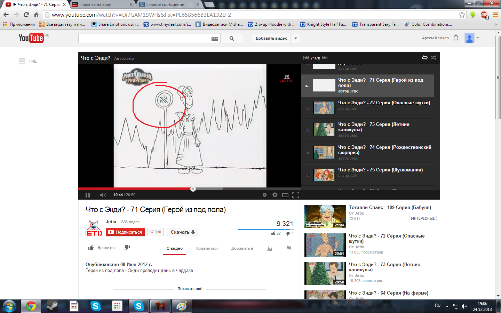Open Тоталли Спайс 109 Серия thumbnail
The height and width of the screenshot is (313, 501).
pyautogui.click(x=325, y=216)
